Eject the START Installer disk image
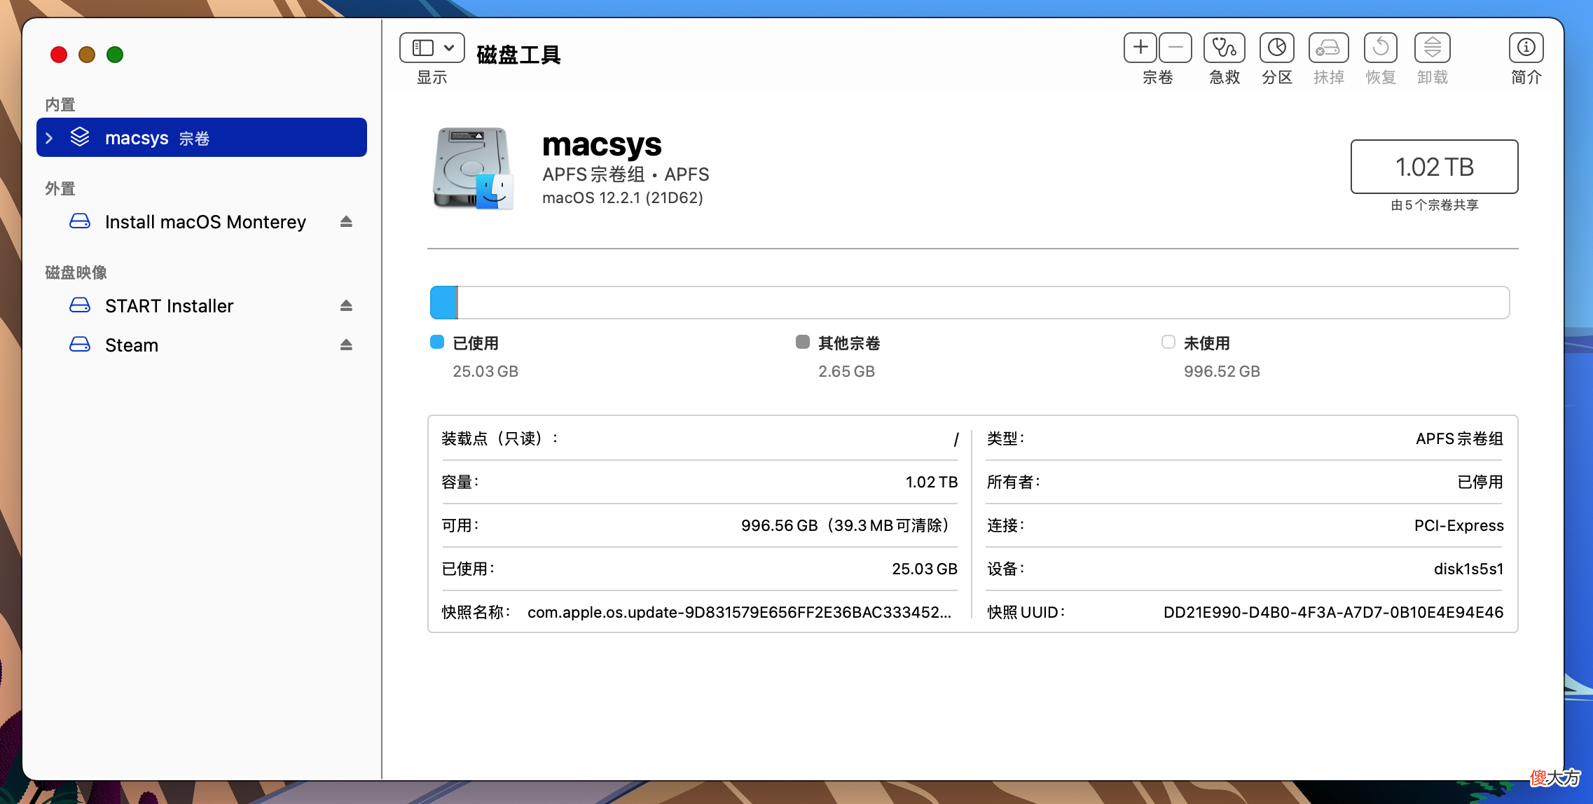This screenshot has height=804, width=1593. coord(346,306)
